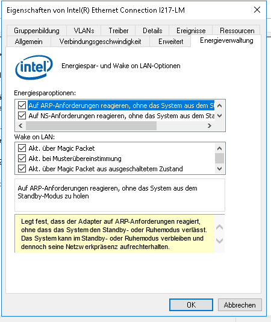Screen dimensions: 271x322
Task: Toggle Akt. über Magic Packet checkbox
Action: point(22,148)
